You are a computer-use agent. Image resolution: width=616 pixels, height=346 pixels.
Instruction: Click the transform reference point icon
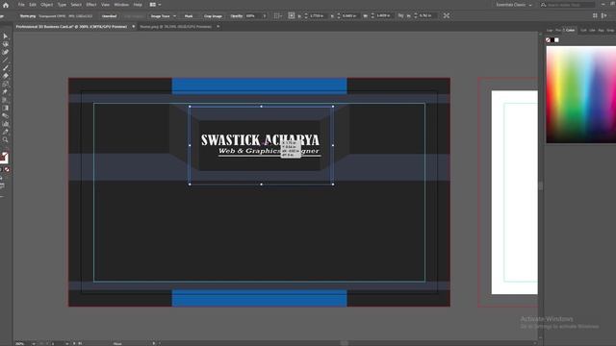pos(291,15)
